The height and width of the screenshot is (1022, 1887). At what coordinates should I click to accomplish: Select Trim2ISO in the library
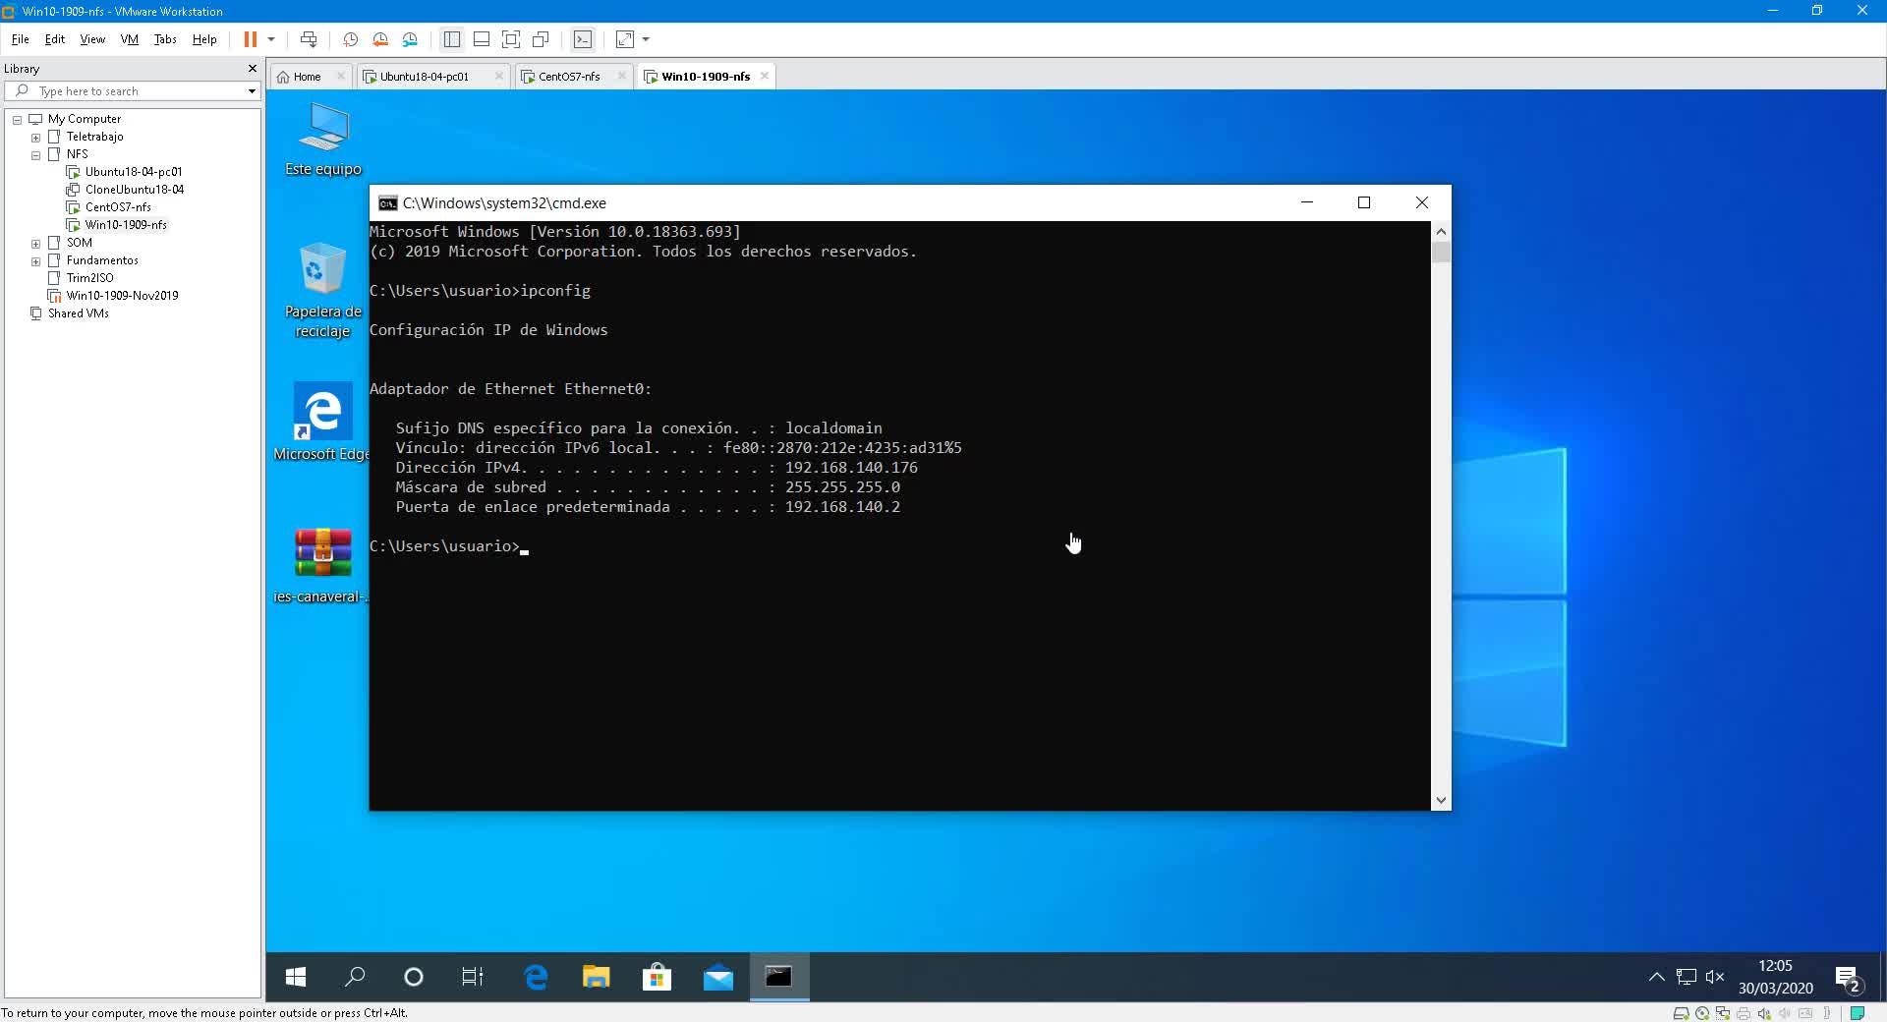click(89, 278)
